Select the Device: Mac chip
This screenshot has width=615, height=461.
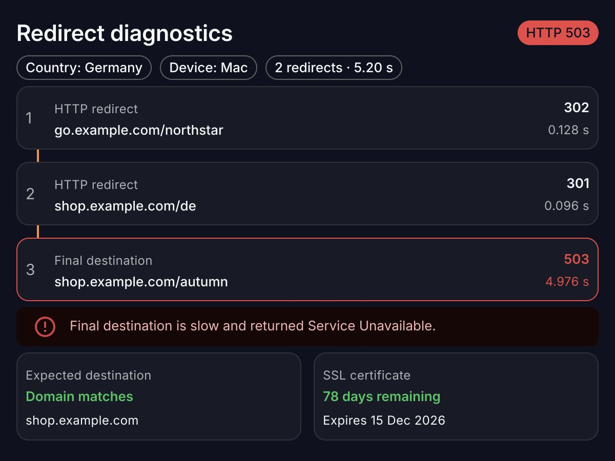[209, 68]
